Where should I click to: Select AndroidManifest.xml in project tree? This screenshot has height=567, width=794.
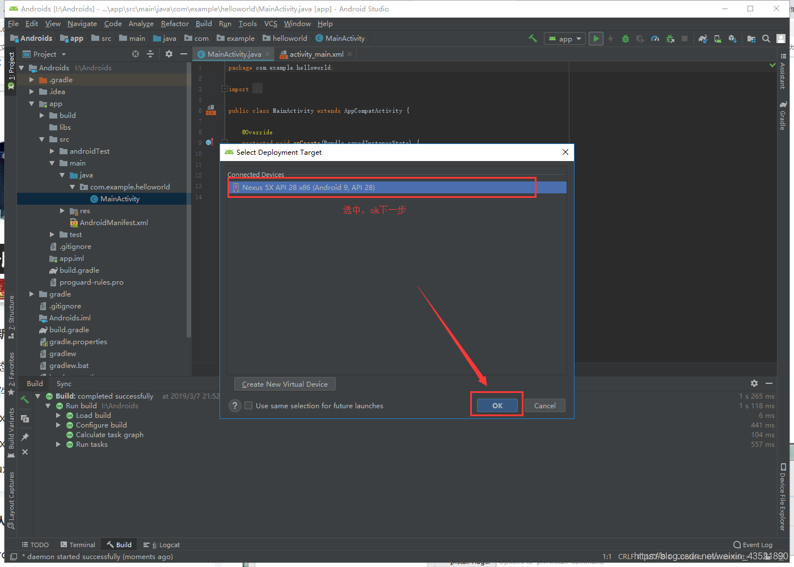(109, 223)
